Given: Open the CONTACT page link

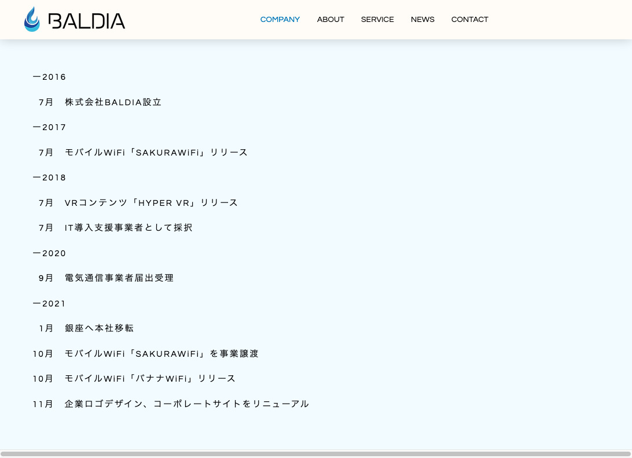Looking at the screenshot, I should [x=469, y=19].
